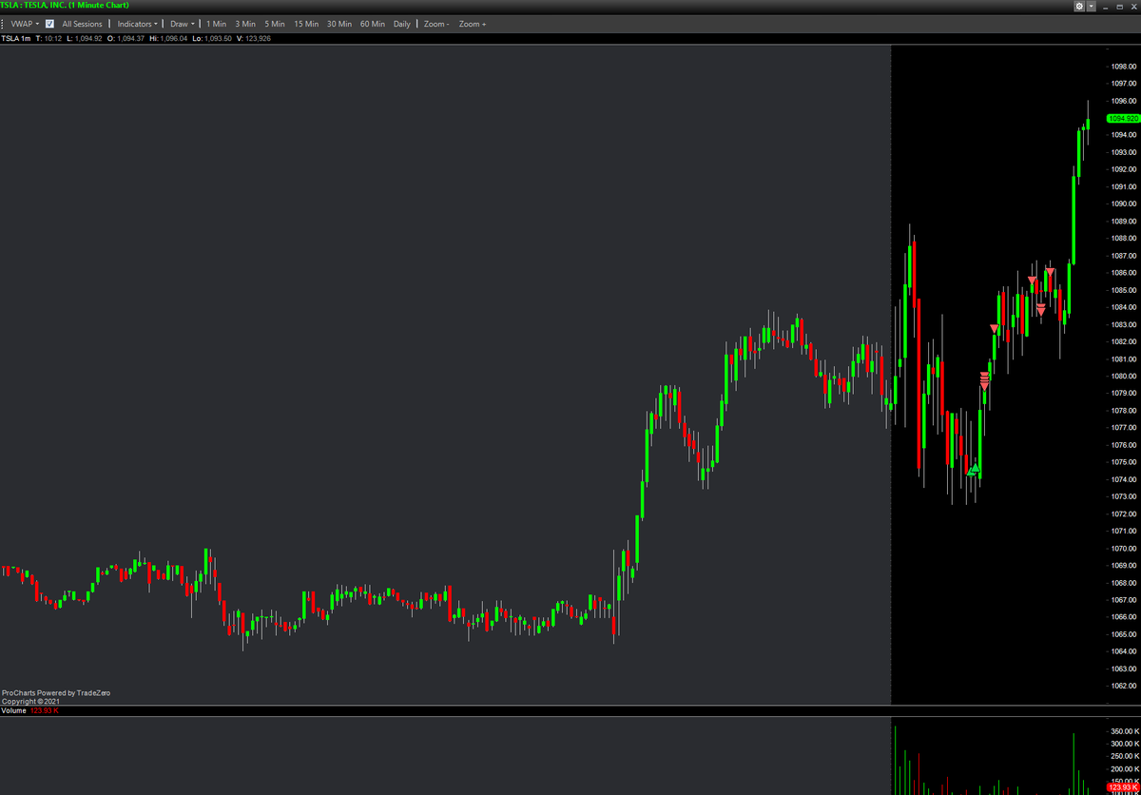Close the TSLA chart window
The height and width of the screenshot is (795, 1141).
coord(1132,6)
